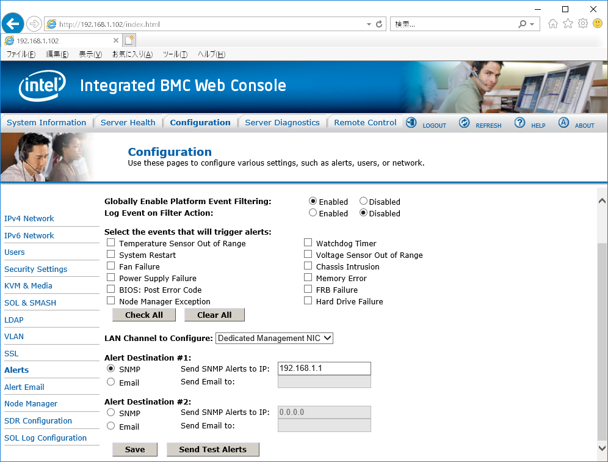Click the Refresh circular arrows icon
The height and width of the screenshot is (462, 608).
(464, 123)
